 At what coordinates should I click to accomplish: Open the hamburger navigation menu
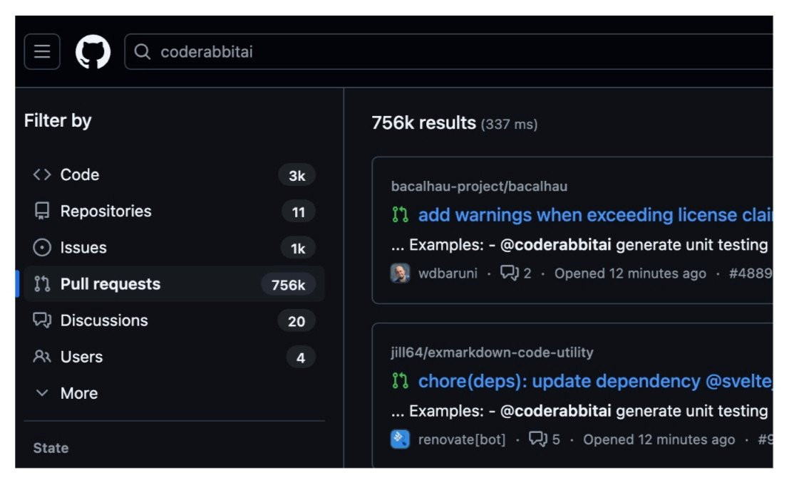point(42,51)
